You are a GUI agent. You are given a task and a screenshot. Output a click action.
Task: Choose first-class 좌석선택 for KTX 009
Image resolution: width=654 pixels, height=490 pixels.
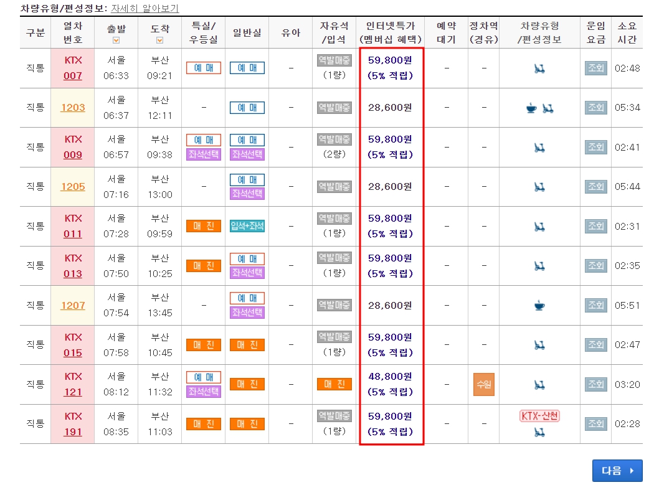(x=204, y=154)
